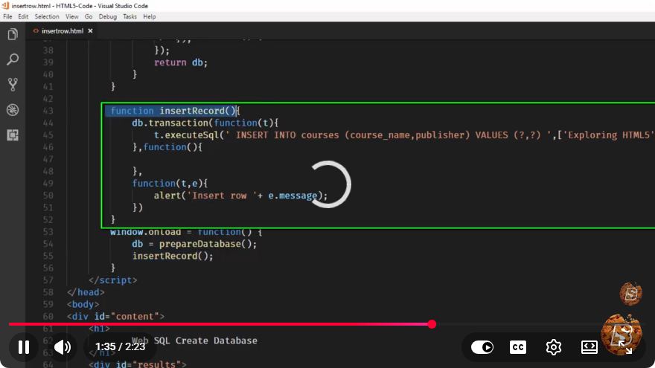Click the red video progress bar handle
This screenshot has height=368, width=655.
432,324
